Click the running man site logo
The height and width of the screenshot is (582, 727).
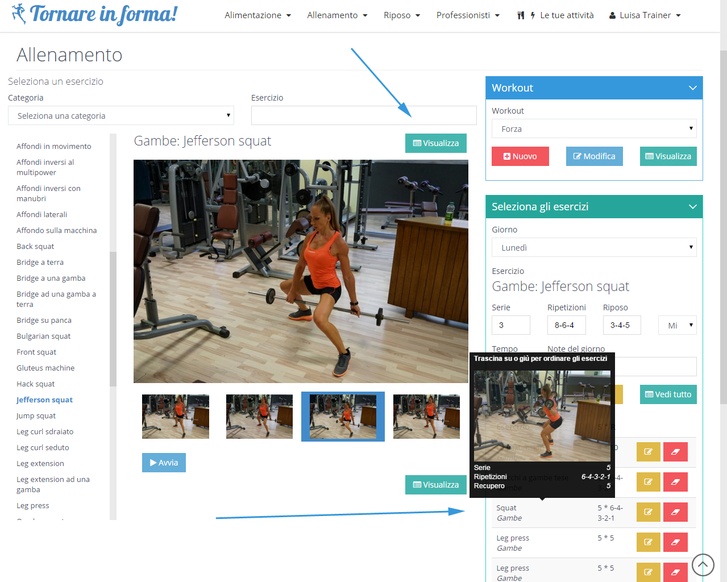[x=19, y=14]
